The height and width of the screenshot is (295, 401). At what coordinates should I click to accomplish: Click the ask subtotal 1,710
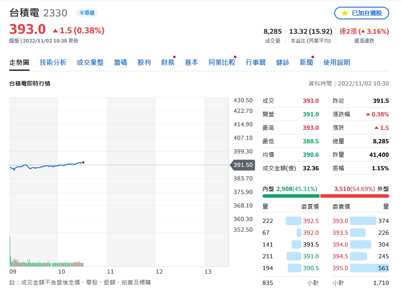click(x=381, y=283)
